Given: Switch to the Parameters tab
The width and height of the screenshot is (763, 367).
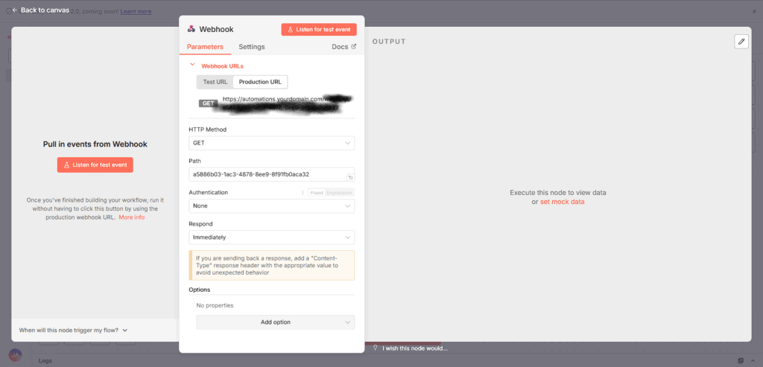Looking at the screenshot, I should pos(205,47).
